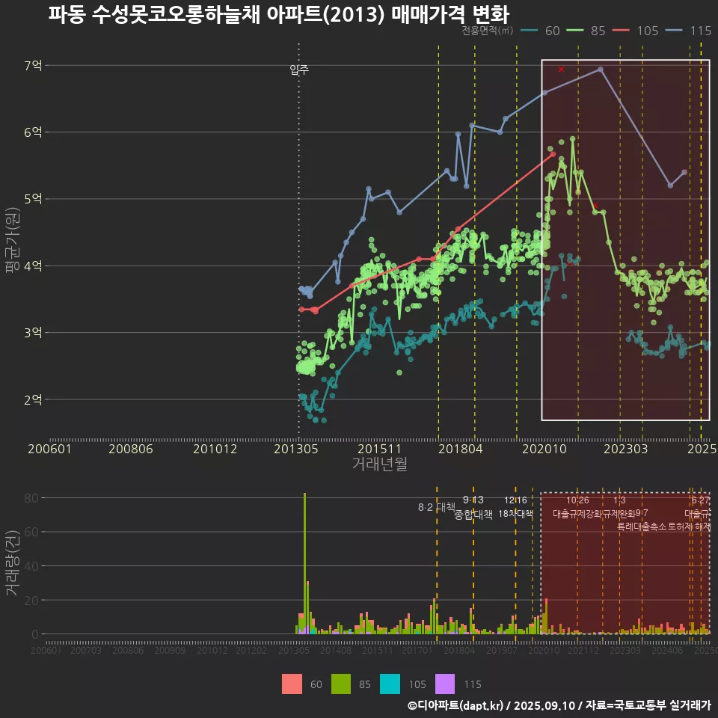Click the 거래년월 x-axis title
The width and height of the screenshot is (718, 718).
click(x=380, y=464)
